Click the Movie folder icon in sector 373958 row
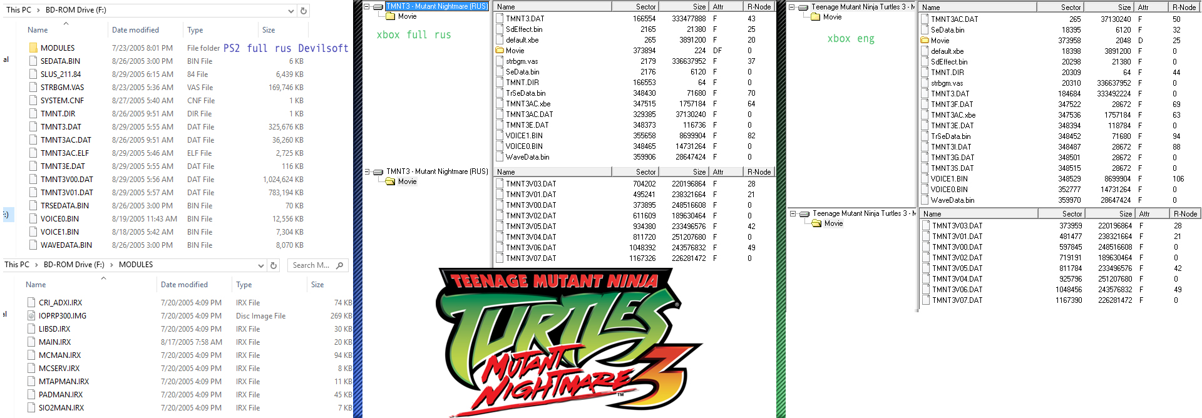This screenshot has width=1202, height=418. coord(925,41)
